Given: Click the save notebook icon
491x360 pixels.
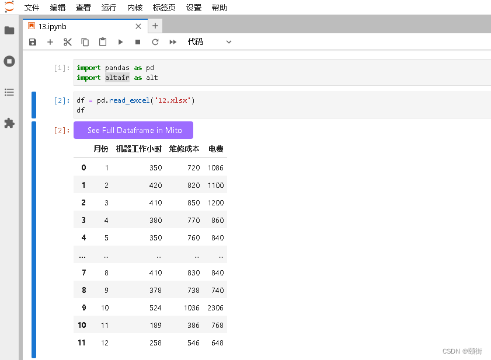Looking at the screenshot, I should pyautogui.click(x=33, y=42).
